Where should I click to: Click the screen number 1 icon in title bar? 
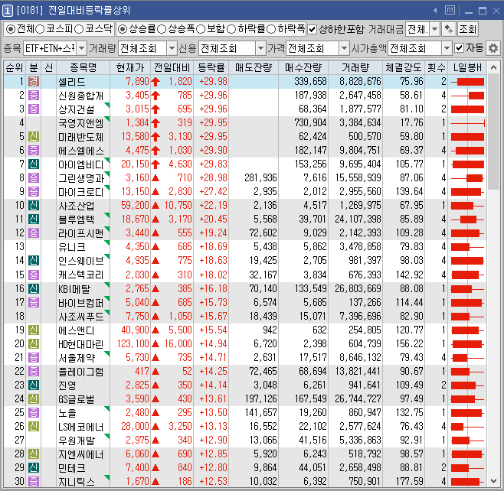pos(7,11)
